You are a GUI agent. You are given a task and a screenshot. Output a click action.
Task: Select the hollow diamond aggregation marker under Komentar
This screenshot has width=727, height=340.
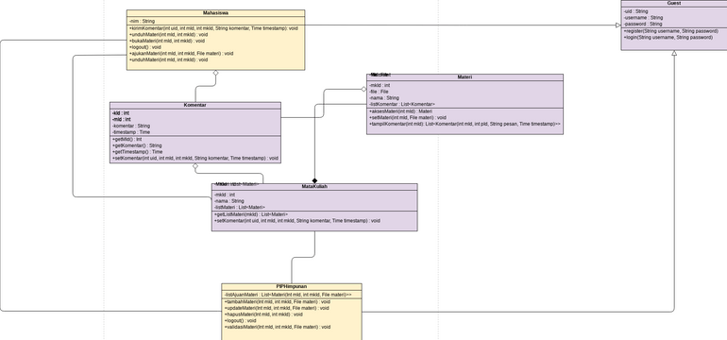tap(195, 166)
